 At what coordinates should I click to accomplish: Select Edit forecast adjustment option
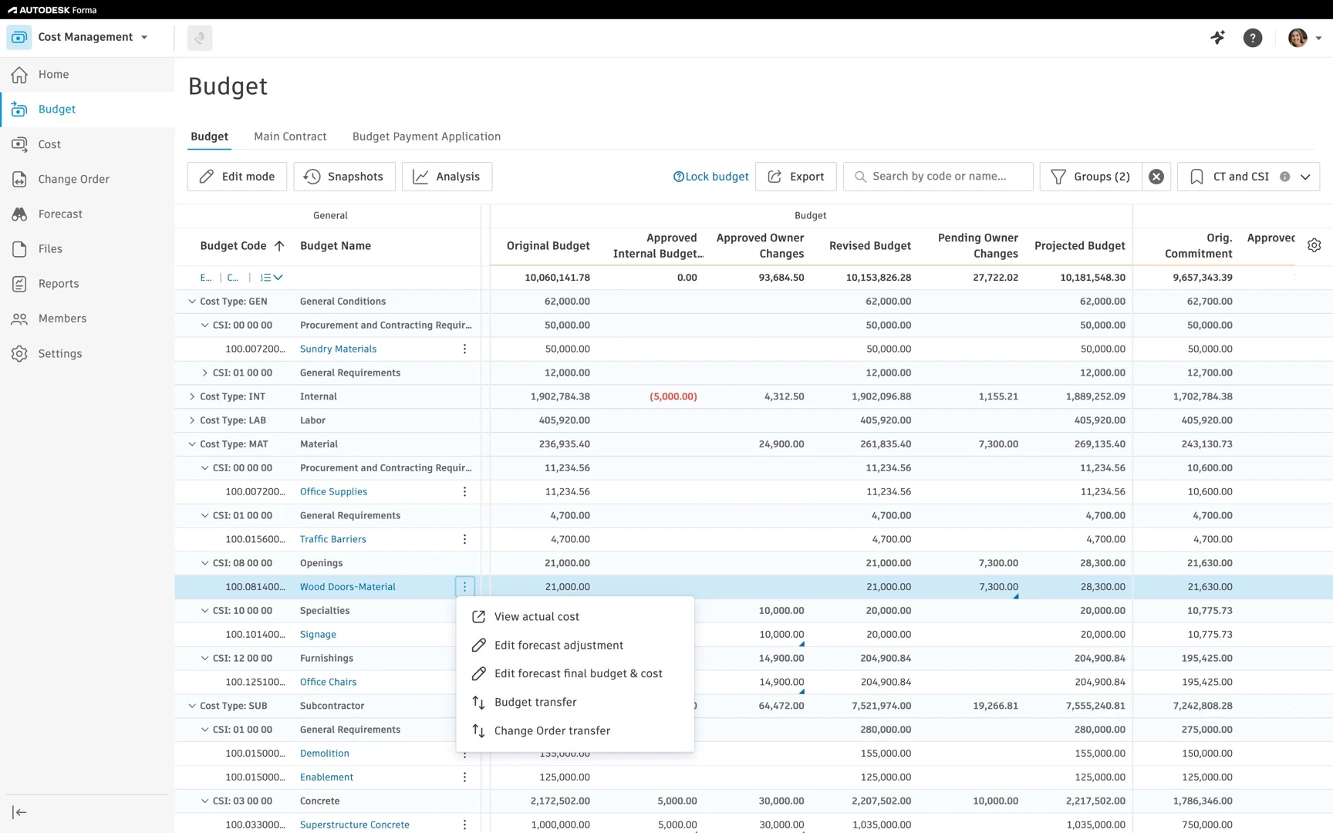[575, 646]
